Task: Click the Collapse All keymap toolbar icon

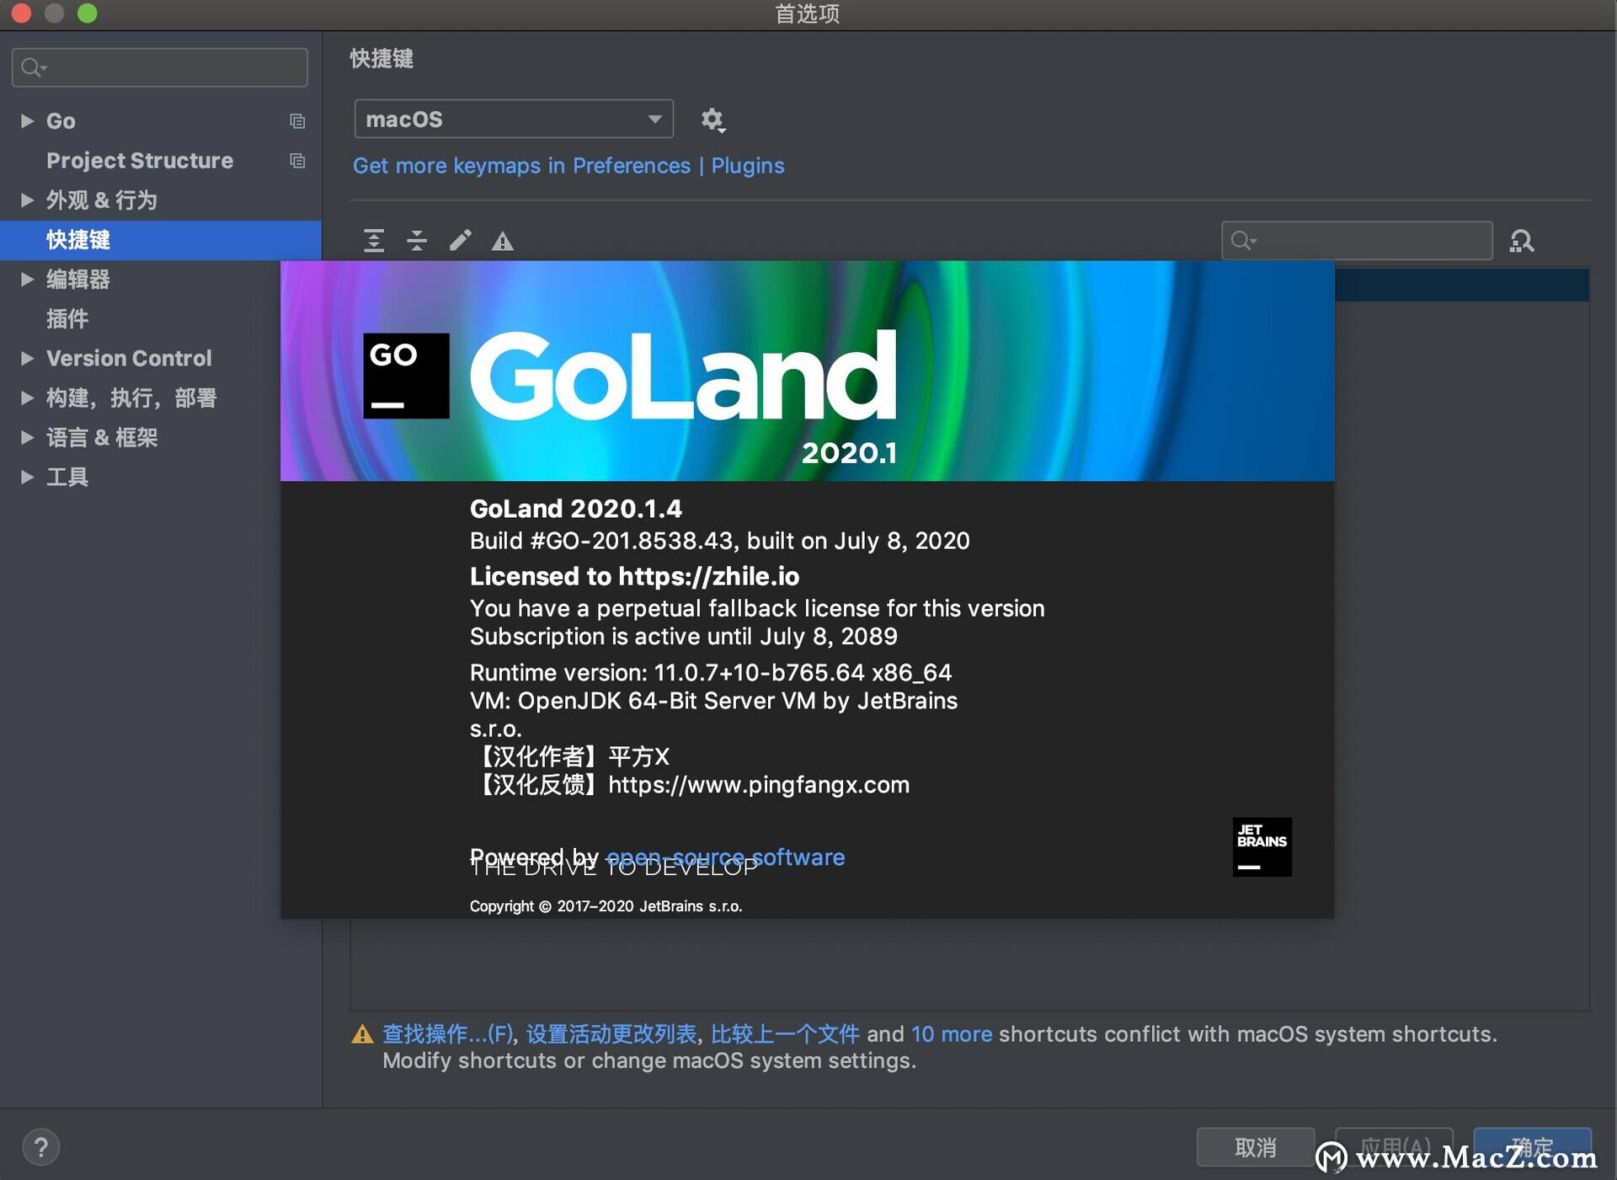Action: click(x=417, y=241)
